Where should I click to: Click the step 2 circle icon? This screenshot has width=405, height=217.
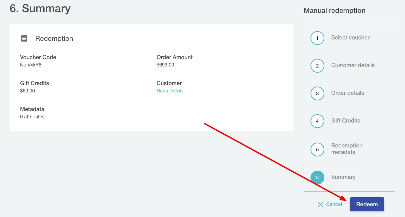(x=317, y=66)
